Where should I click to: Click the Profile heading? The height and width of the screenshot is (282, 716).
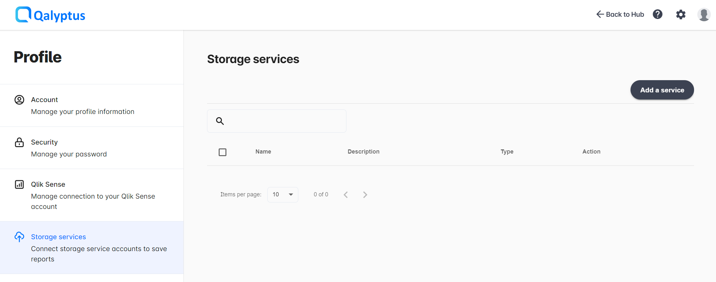[37, 57]
